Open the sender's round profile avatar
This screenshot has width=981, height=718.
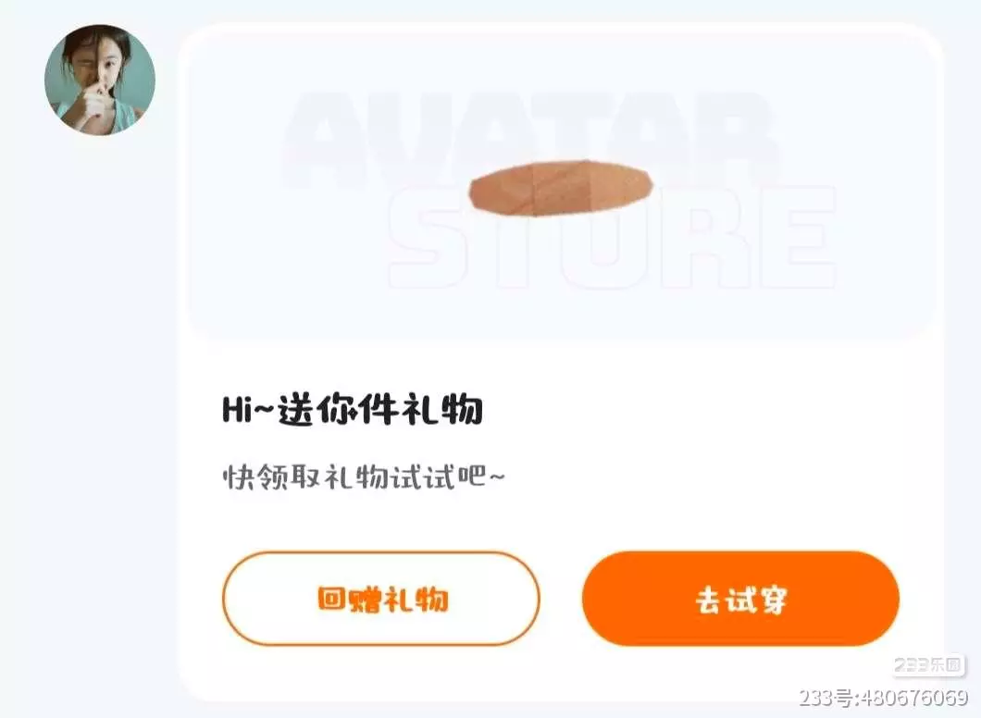[x=100, y=80]
